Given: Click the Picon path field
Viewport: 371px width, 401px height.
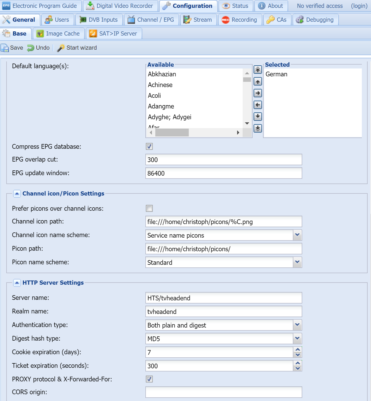Looking at the screenshot, I should tap(224, 249).
